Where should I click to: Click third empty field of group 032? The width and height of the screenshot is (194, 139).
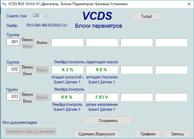click(x=137, y=70)
